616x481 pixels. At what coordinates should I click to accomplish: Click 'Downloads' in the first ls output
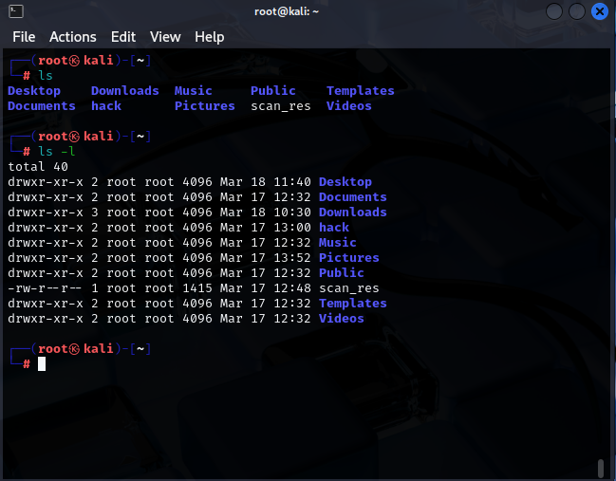[125, 91]
